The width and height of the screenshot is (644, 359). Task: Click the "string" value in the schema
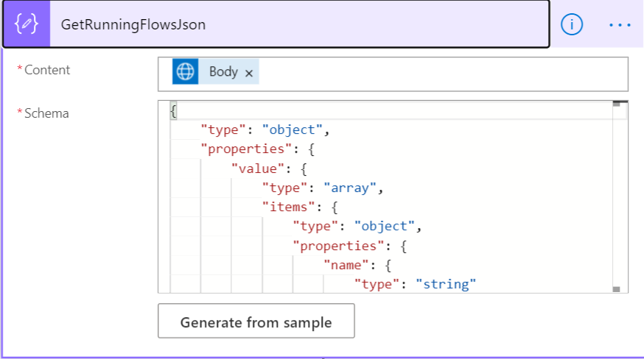(x=446, y=283)
